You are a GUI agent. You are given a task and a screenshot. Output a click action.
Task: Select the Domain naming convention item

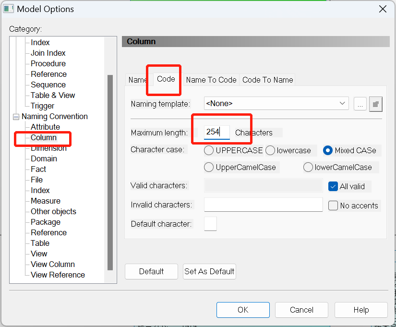pos(44,158)
